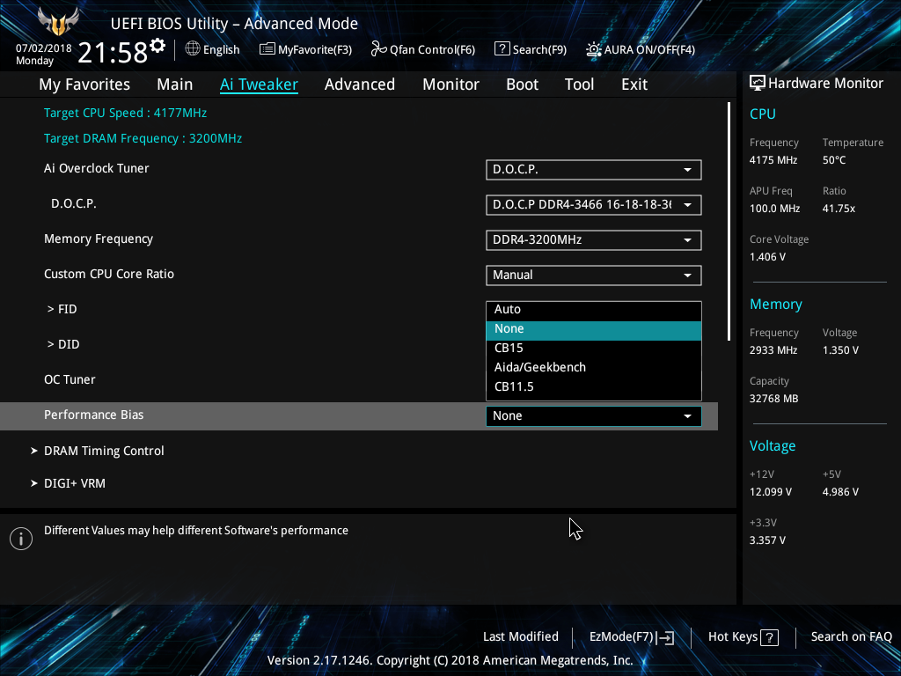Switch to the Boot tab

coord(523,84)
